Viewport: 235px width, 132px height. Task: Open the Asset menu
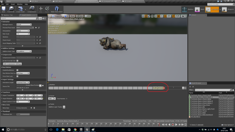[13, 4]
